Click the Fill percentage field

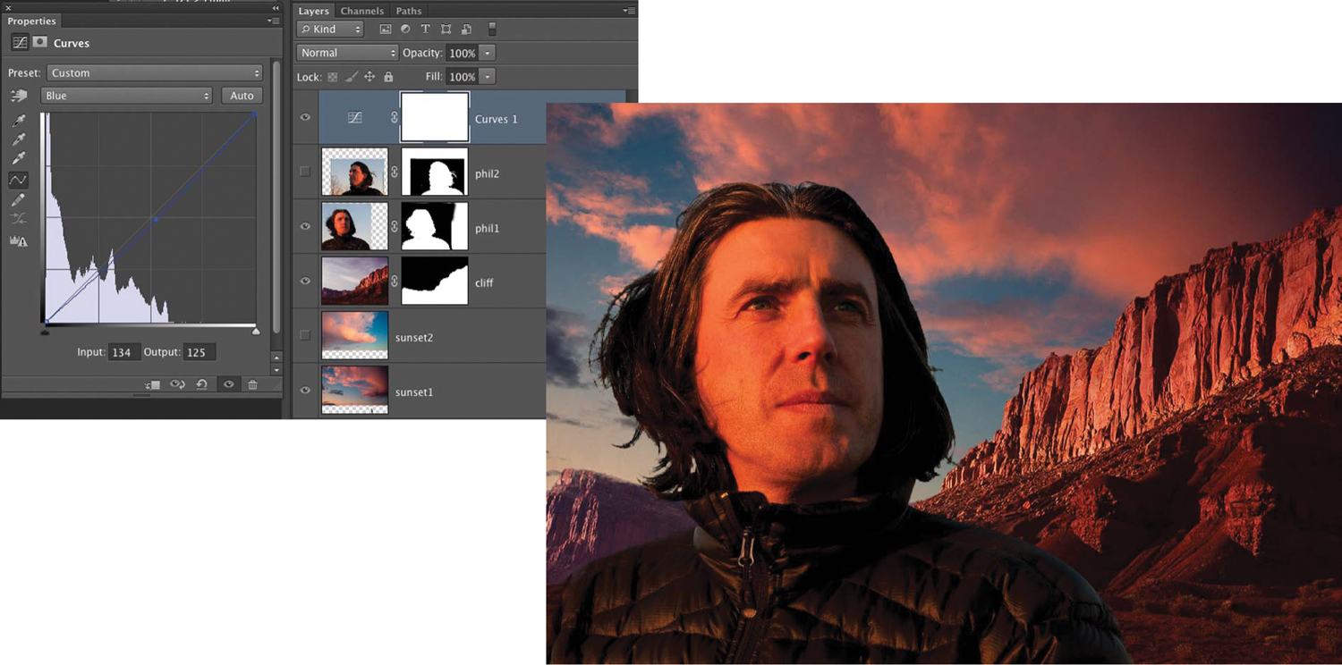click(x=463, y=78)
